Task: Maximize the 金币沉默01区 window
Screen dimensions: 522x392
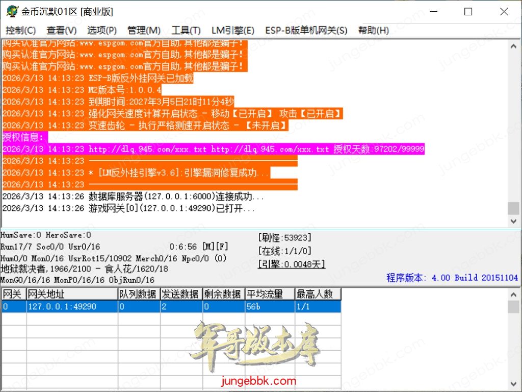Action: coord(468,12)
